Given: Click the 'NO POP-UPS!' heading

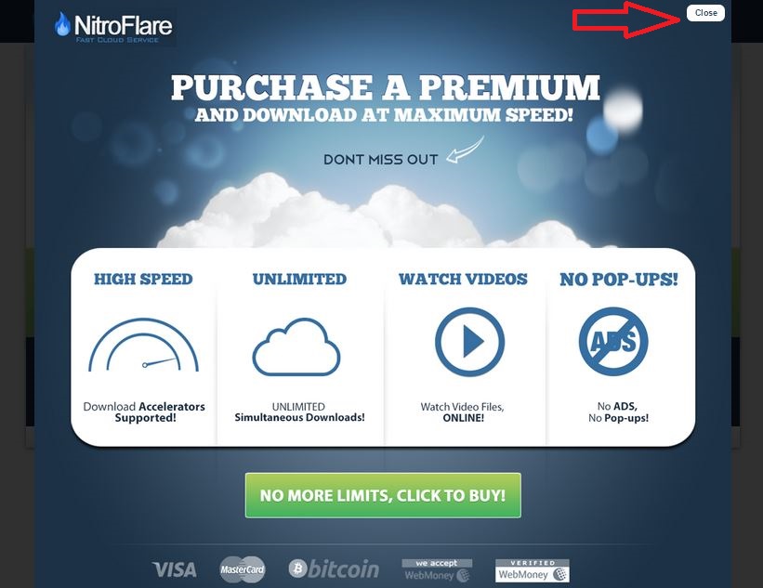Looking at the screenshot, I should click(618, 280).
